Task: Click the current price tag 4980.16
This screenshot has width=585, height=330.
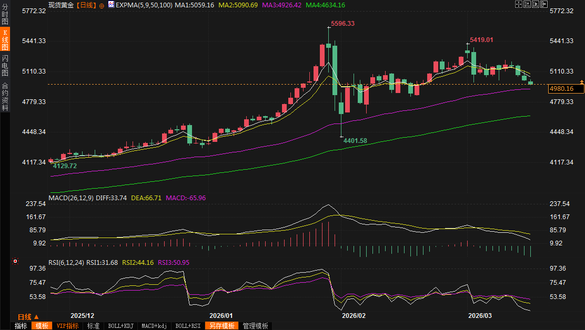Action: coord(567,89)
